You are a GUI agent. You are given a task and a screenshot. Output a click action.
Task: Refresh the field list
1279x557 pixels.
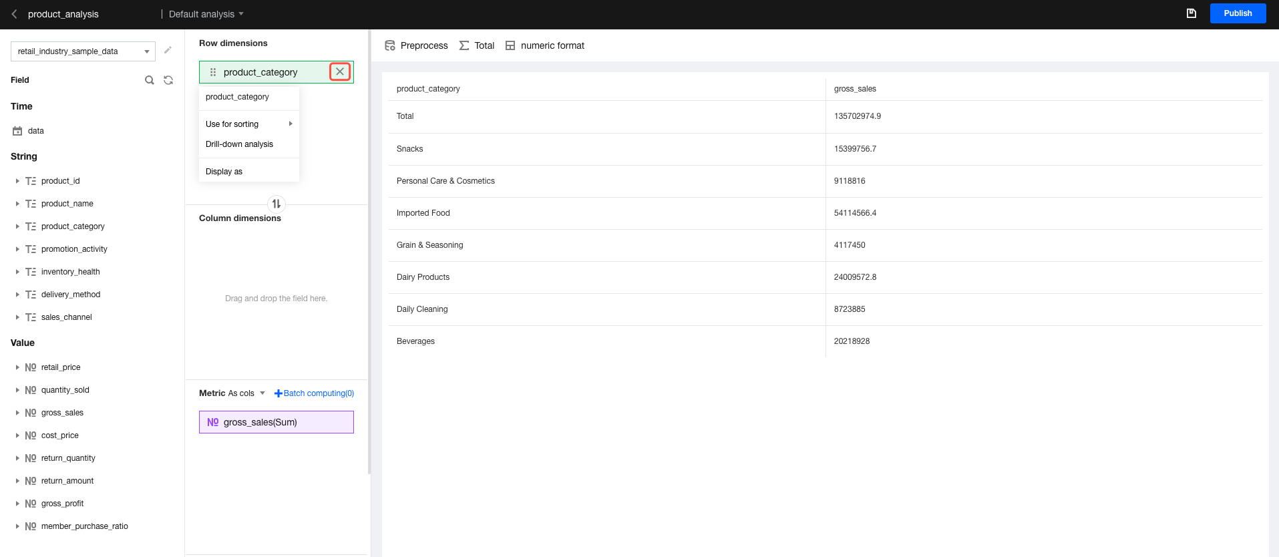tap(168, 80)
